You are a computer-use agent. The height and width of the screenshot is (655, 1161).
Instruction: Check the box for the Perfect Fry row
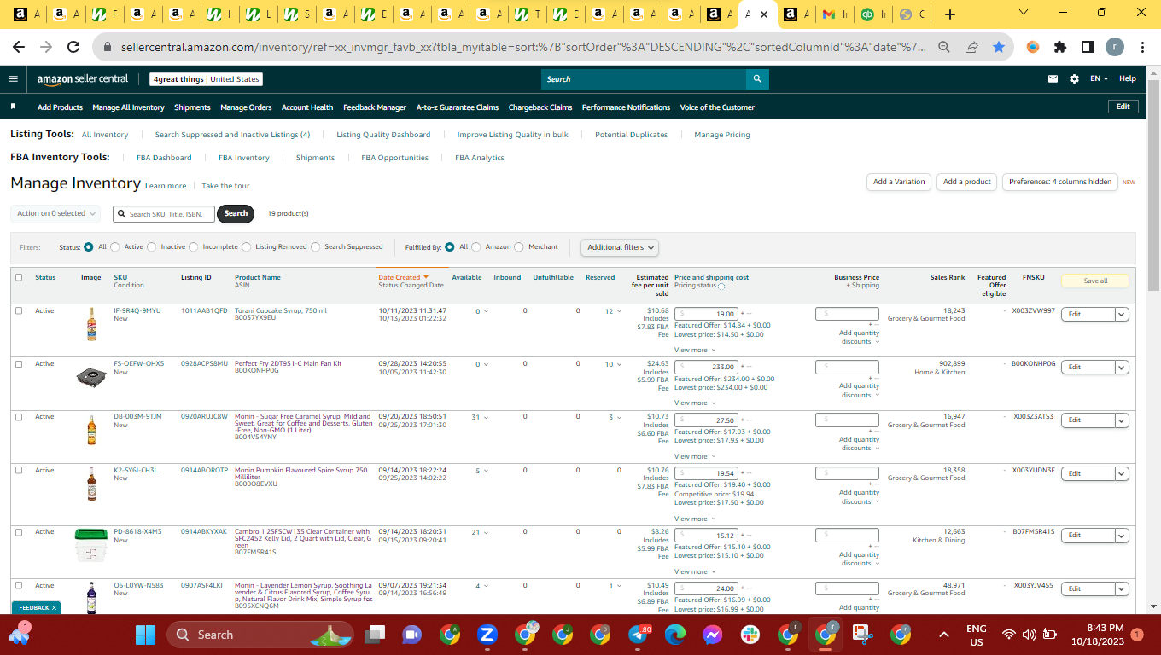point(19,364)
